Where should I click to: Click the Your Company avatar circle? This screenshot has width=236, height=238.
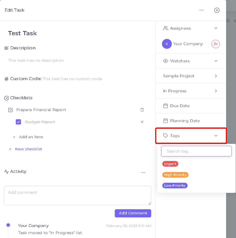(x=167, y=44)
